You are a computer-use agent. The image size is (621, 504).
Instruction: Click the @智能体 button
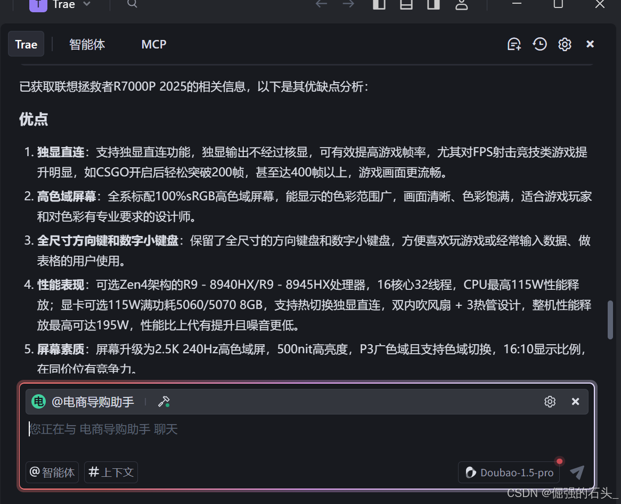point(52,473)
